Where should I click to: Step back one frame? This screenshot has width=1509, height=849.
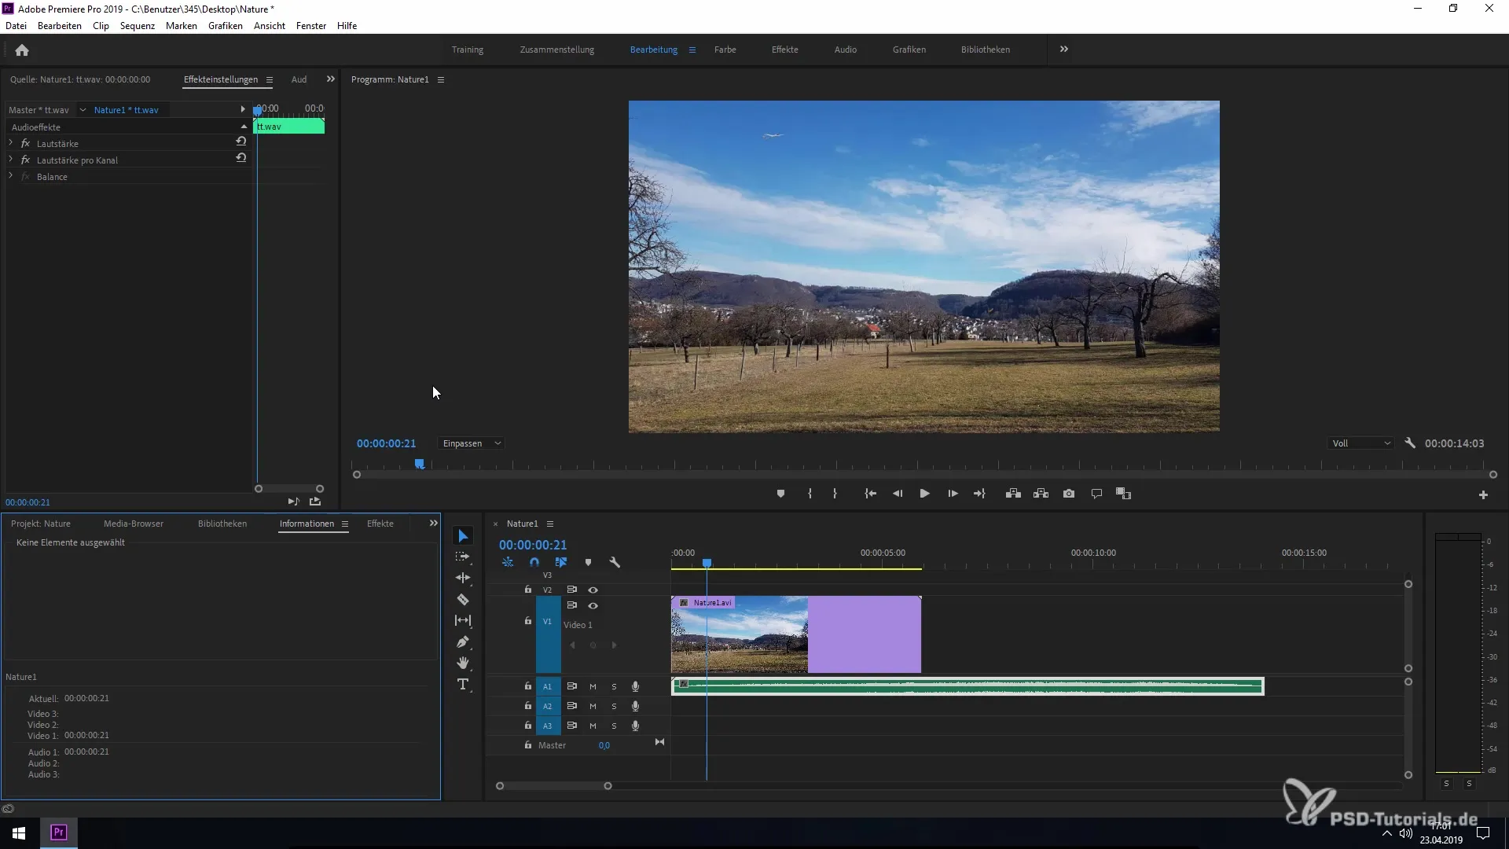(897, 494)
